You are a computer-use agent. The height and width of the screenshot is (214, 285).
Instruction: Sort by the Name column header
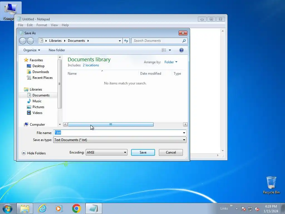(72, 74)
